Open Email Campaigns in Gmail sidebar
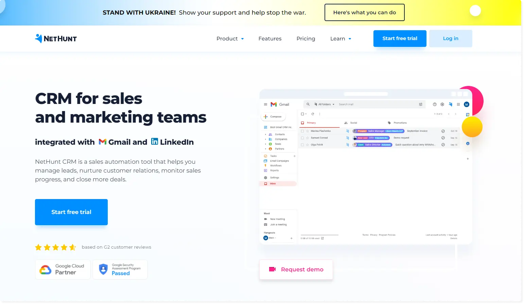The height and width of the screenshot is (304, 524). pyautogui.click(x=277, y=161)
